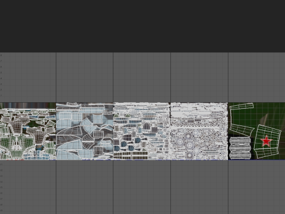The height and width of the screenshot is (214, 285).
Task: Click the red star on the green texture
Action: [266, 141]
